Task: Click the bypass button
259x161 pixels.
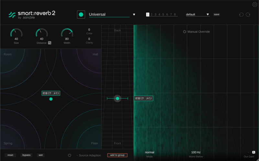Action: pos(27,155)
